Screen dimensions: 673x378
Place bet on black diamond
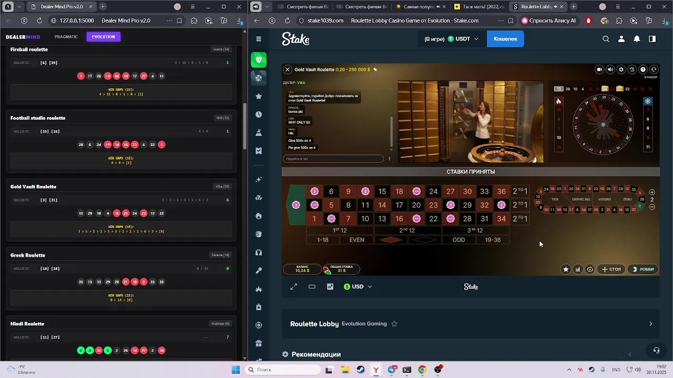[425, 240]
